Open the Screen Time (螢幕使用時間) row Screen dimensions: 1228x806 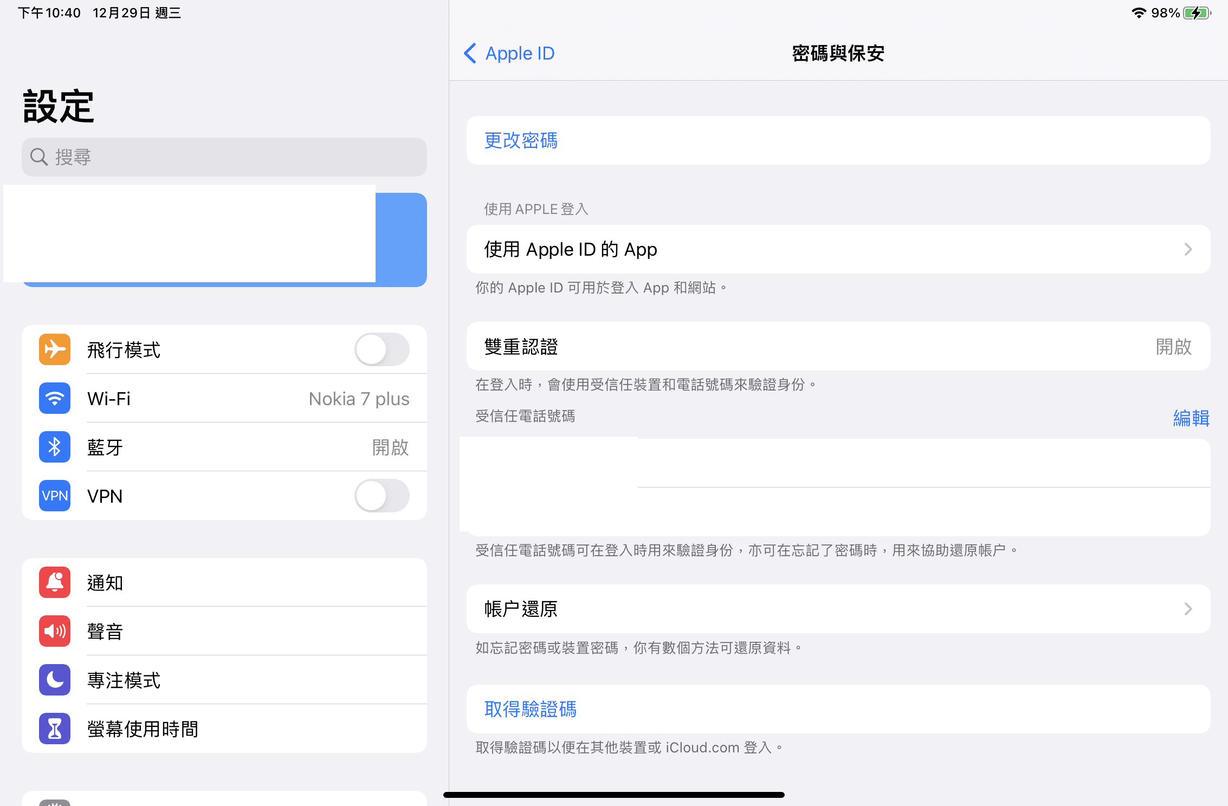coord(224,729)
